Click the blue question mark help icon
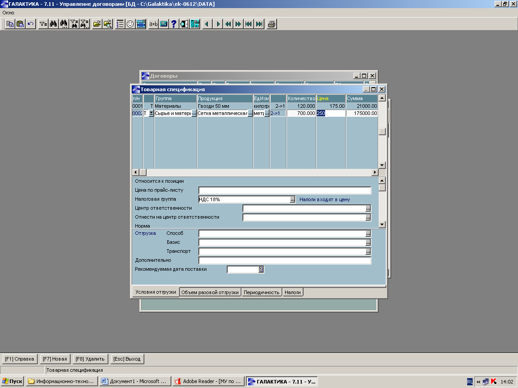Viewport: 518px width, 388px height. tap(174, 24)
